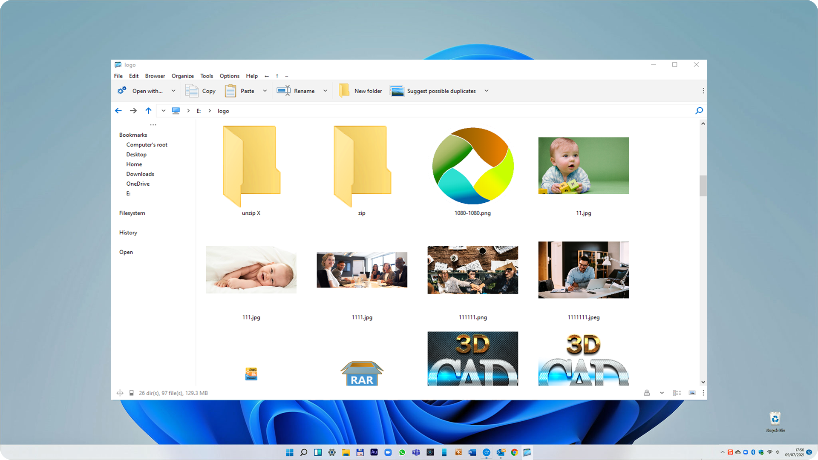
Task: Click the vertical scrollbar thumb of file list
Action: click(703, 186)
